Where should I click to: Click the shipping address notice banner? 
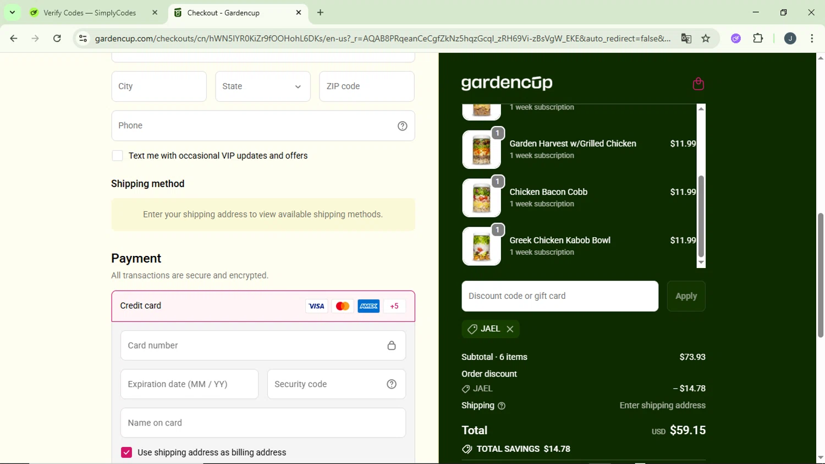(x=263, y=215)
